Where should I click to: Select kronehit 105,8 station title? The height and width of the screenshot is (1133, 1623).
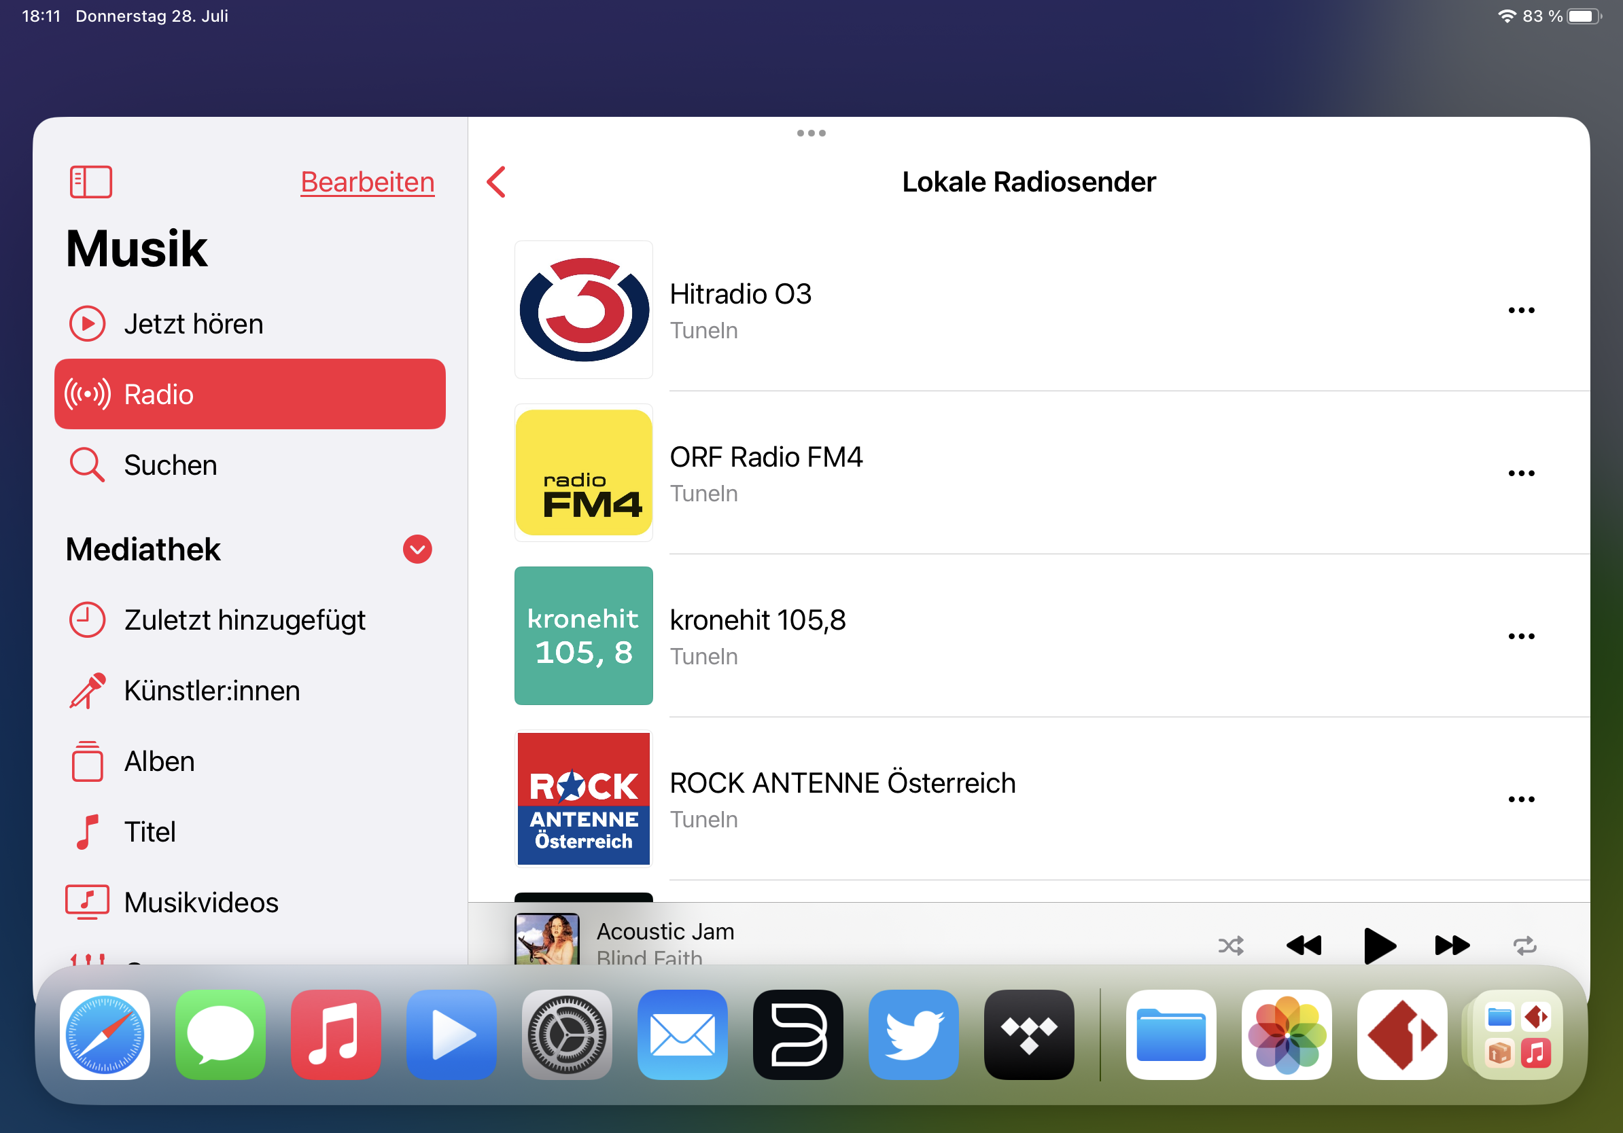pos(757,620)
